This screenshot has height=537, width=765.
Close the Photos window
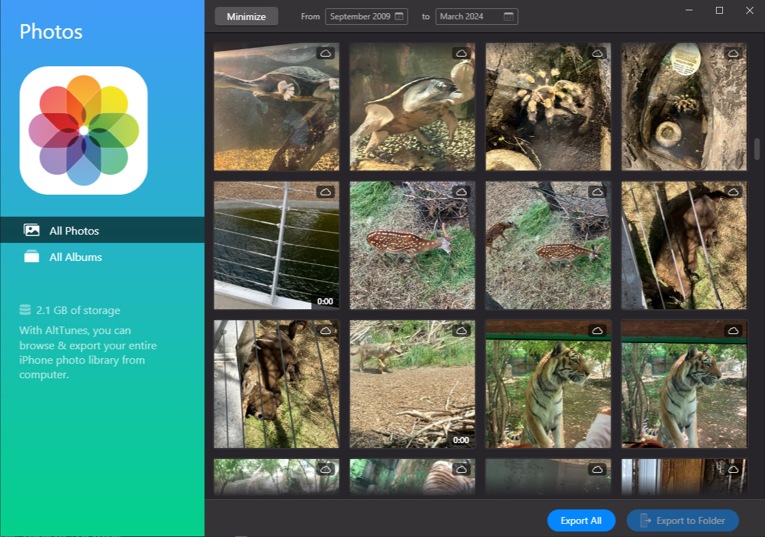tap(750, 10)
